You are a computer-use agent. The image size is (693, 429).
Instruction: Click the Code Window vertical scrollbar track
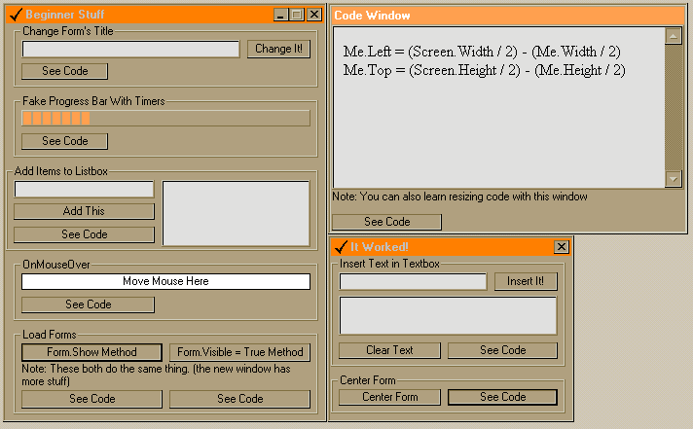pyautogui.click(x=674, y=108)
